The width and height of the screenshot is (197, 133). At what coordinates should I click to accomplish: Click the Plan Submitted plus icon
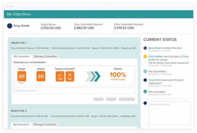click(x=145, y=71)
